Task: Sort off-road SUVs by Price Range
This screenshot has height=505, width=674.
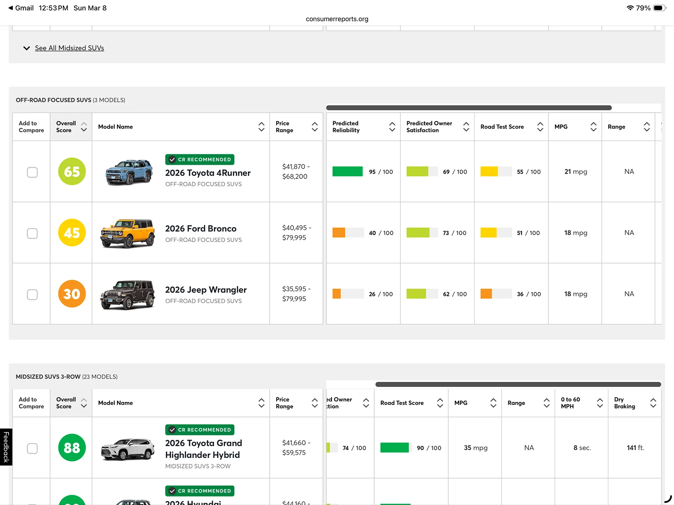Action: (314, 127)
